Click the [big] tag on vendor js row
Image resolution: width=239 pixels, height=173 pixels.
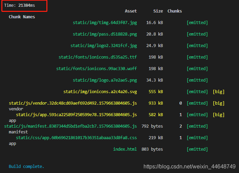click(x=219, y=103)
